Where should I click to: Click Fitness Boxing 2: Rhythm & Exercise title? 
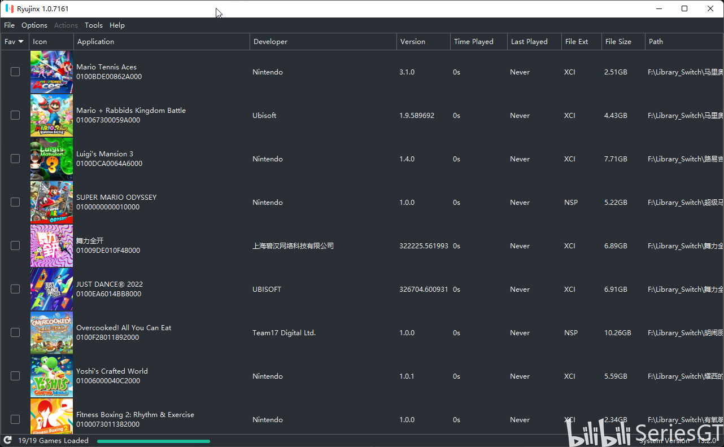(135, 415)
